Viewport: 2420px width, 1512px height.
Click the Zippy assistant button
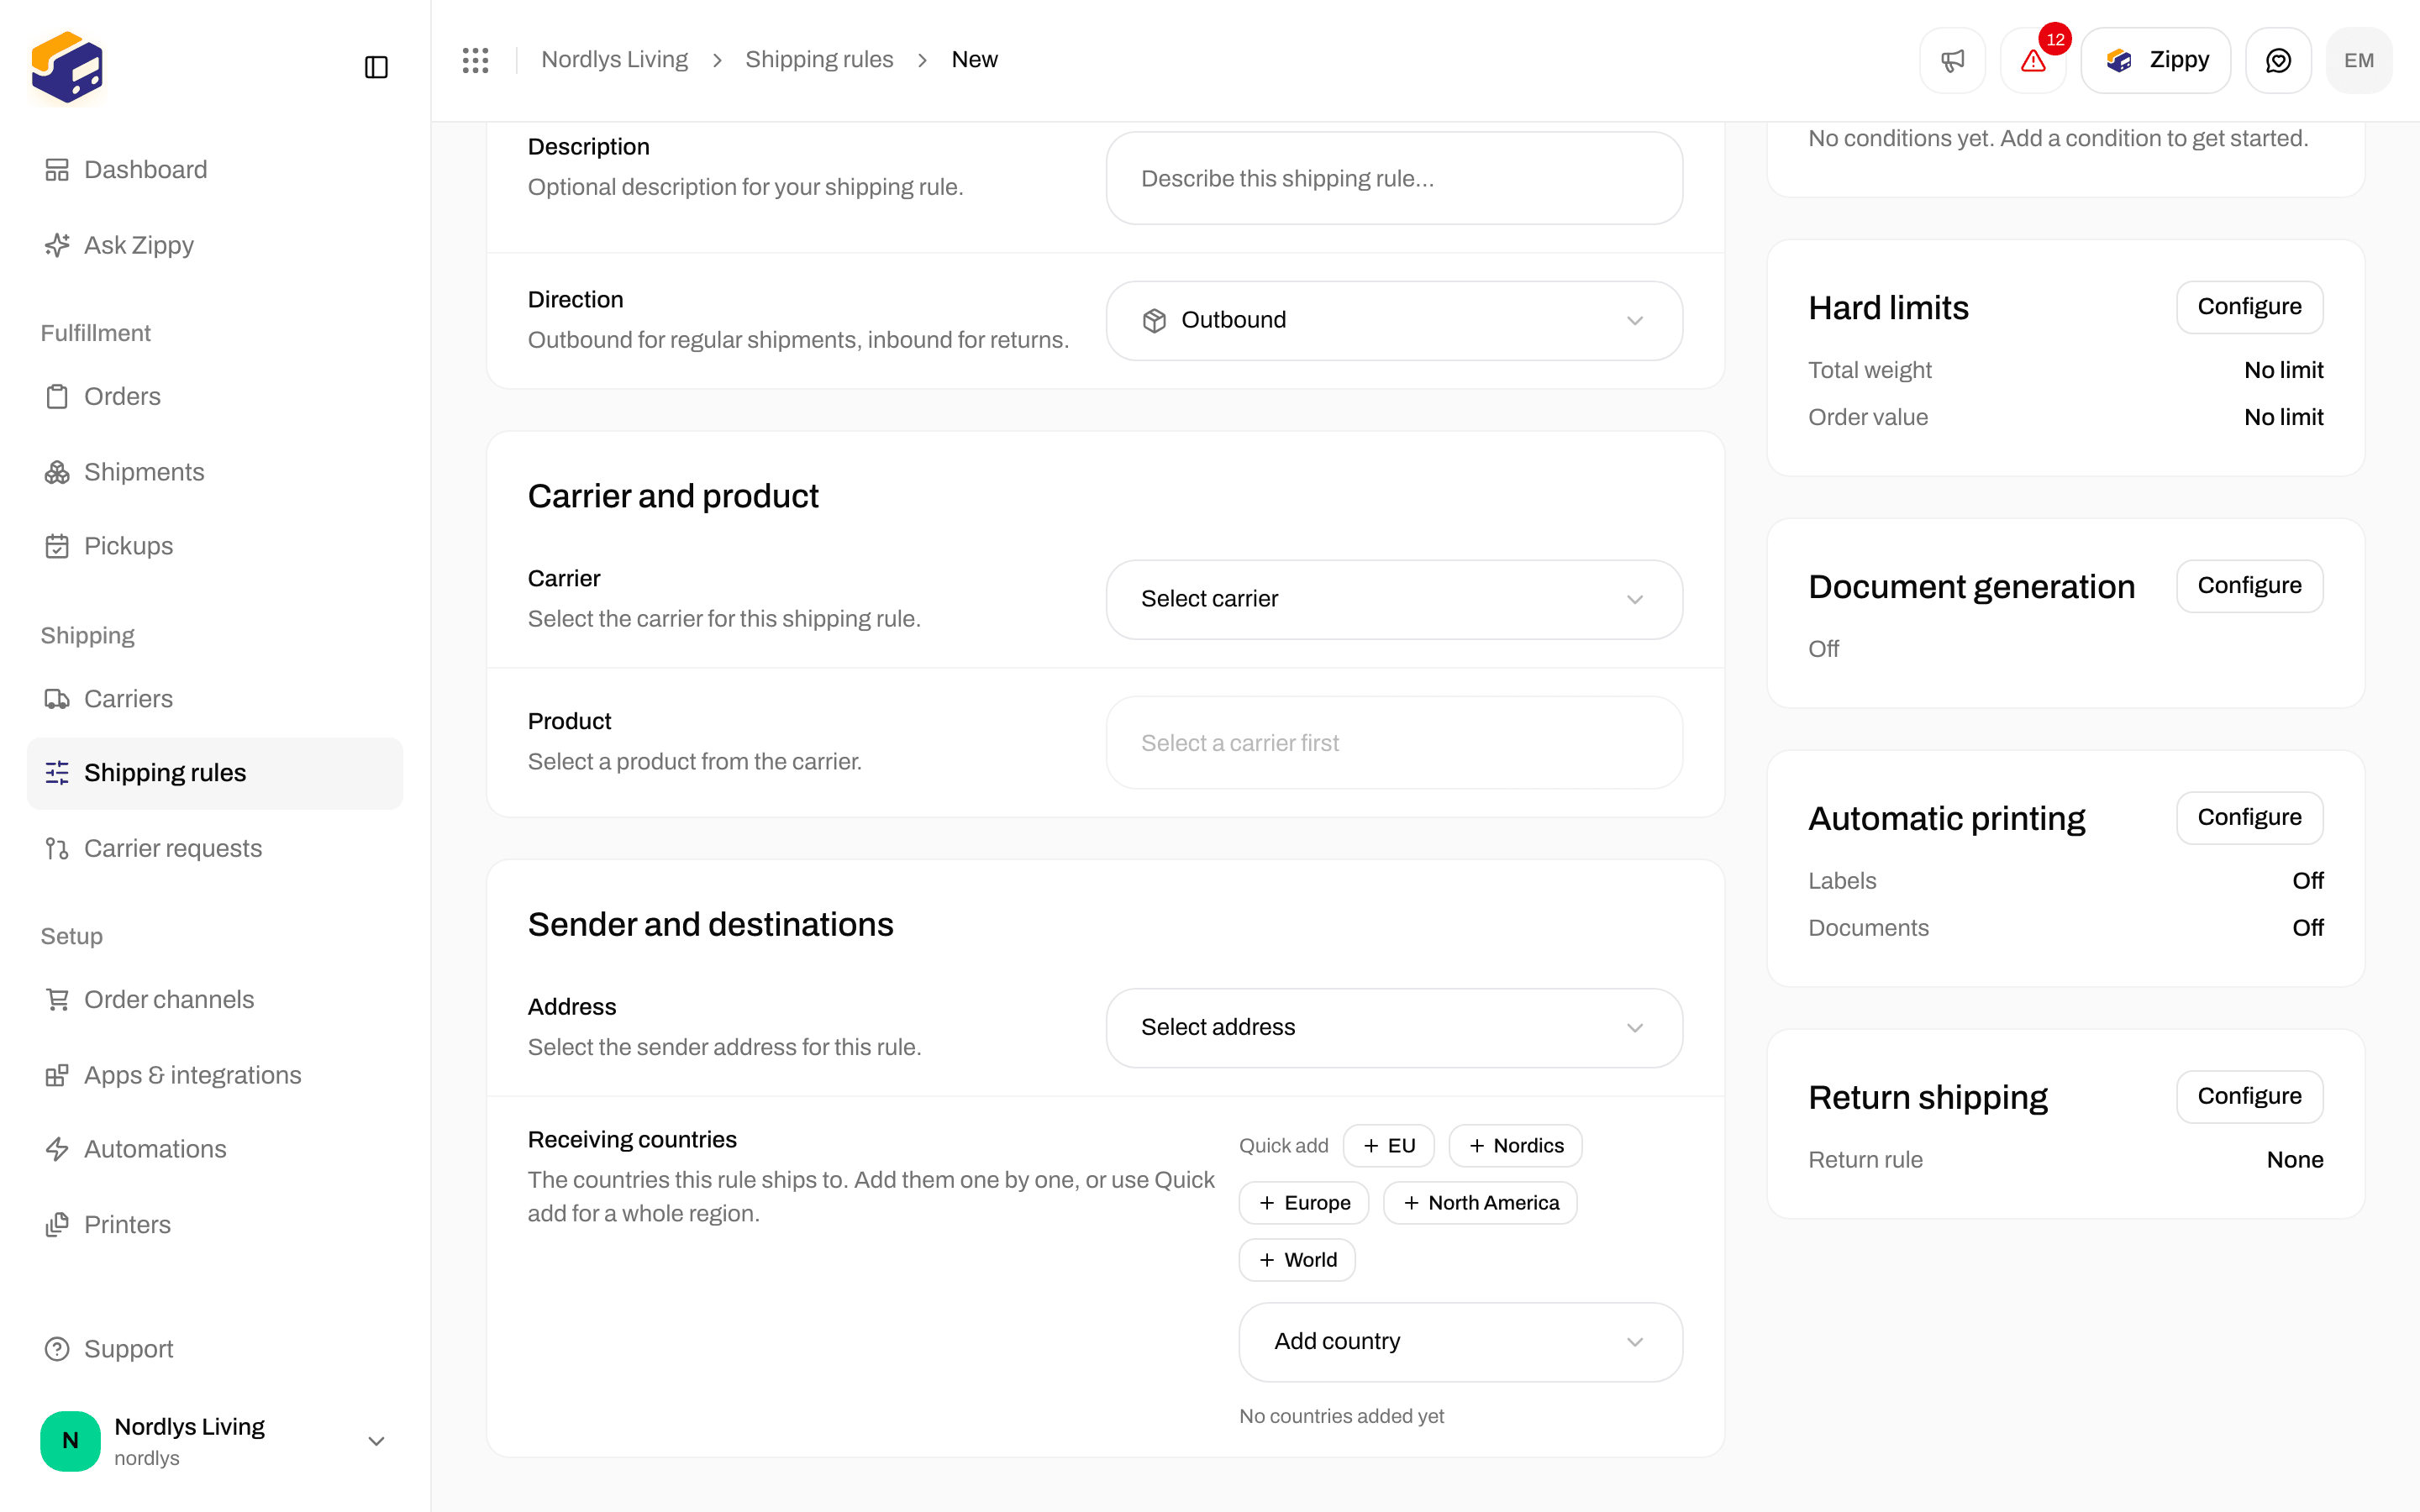click(2156, 60)
